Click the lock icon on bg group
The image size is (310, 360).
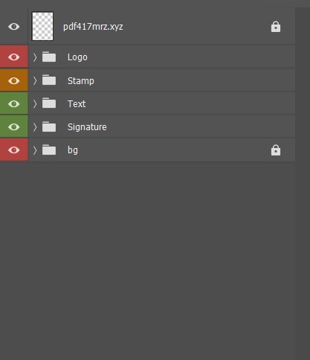(276, 150)
